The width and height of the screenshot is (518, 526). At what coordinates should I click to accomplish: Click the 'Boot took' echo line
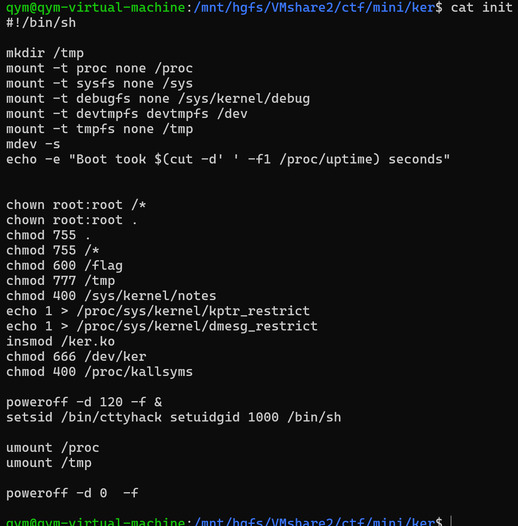click(x=228, y=160)
